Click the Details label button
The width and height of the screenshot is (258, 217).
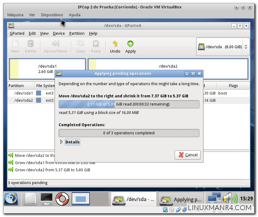72,142
